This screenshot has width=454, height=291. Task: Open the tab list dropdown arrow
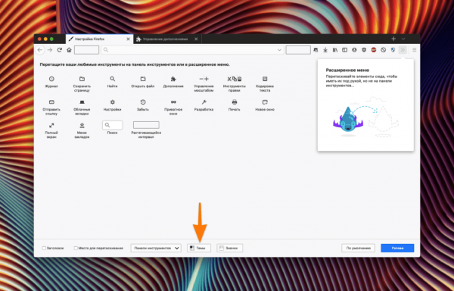403,39
